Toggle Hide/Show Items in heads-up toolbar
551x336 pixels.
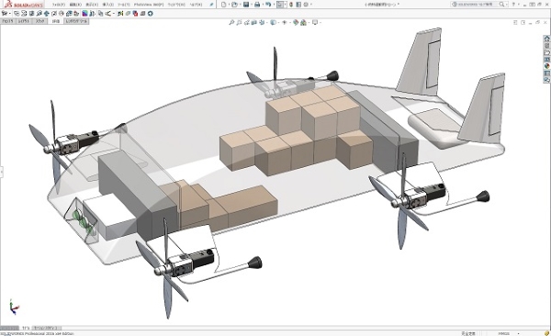click(x=285, y=22)
